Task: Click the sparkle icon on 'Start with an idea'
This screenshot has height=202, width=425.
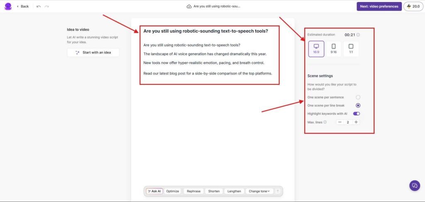Action: tap(78, 53)
